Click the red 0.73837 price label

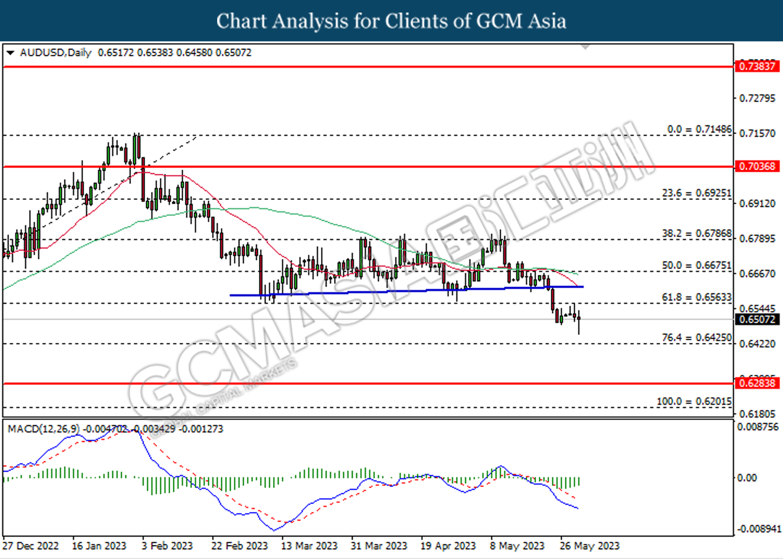757,66
